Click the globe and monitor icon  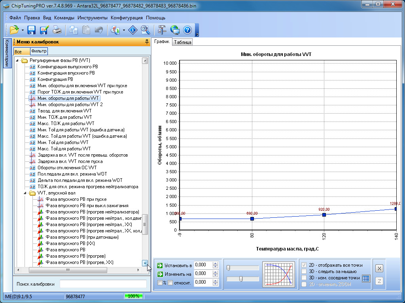174,30
